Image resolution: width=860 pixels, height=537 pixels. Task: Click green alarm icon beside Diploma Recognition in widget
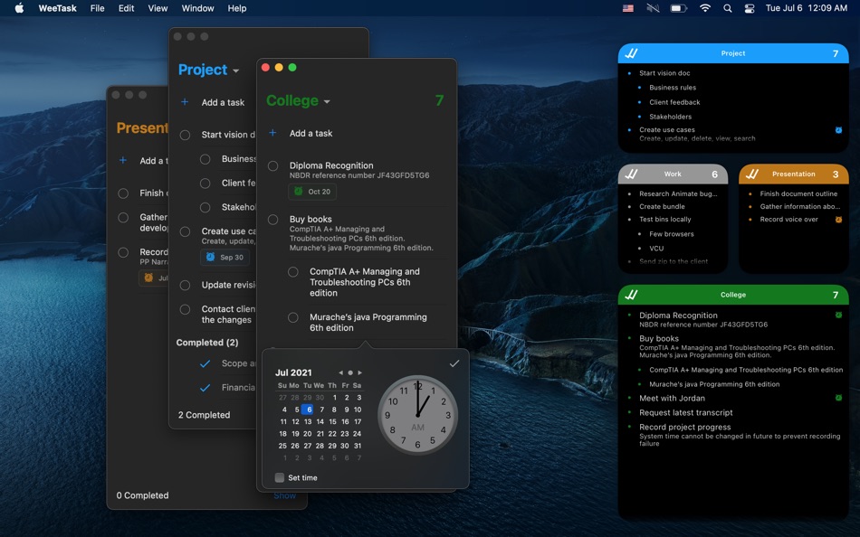838,315
